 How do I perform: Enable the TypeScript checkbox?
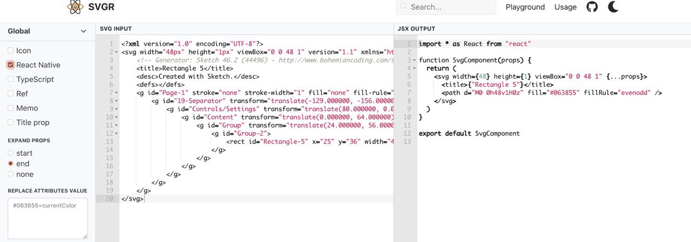(x=11, y=79)
